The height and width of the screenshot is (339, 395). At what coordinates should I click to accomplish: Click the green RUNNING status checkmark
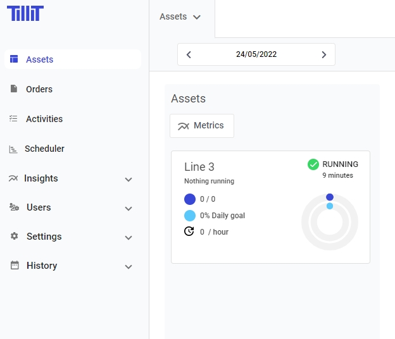tap(313, 164)
